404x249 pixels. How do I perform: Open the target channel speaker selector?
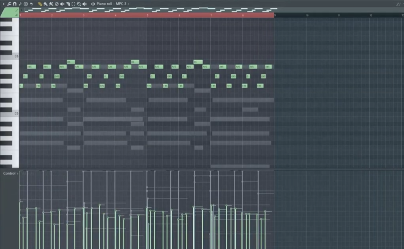(93, 4)
